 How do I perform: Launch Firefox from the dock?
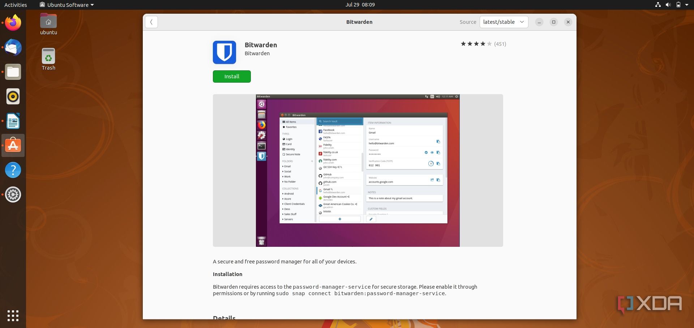click(13, 23)
